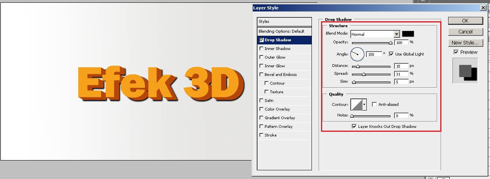
Task: Enable the Outer Glow effect checkbox
Action: [x=261, y=57]
